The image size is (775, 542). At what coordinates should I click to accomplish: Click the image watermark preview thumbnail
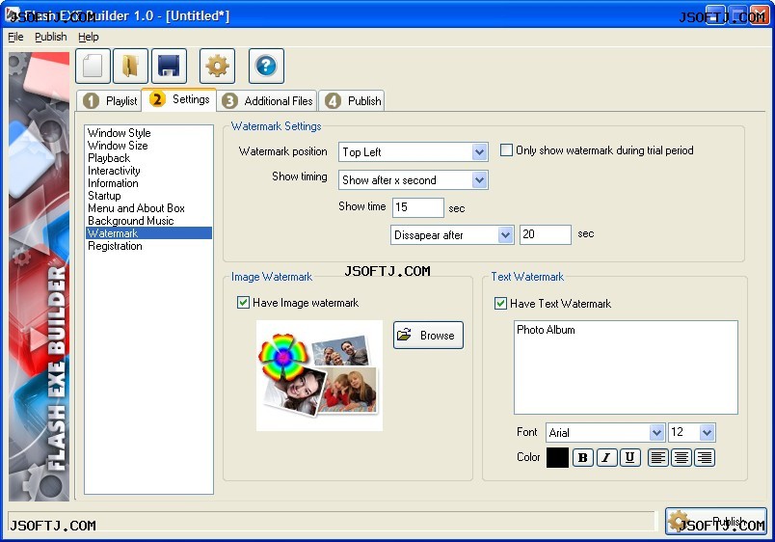point(319,375)
